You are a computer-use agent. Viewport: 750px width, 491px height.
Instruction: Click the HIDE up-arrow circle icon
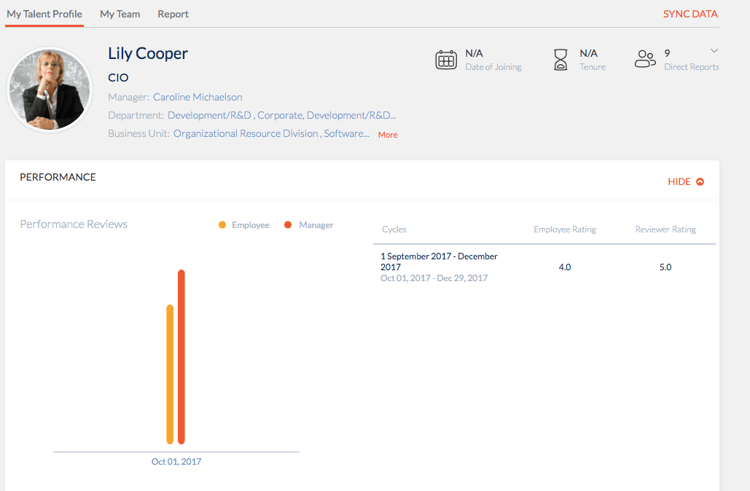(700, 181)
